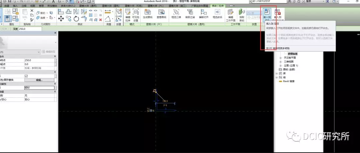This screenshot has height=153, width=360.
Task: Click the 钢材 material value field
Action: 39,88
